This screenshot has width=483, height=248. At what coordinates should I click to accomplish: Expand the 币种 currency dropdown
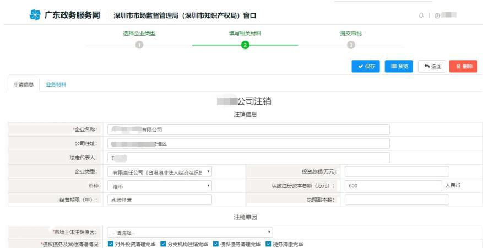pyautogui.click(x=160, y=186)
